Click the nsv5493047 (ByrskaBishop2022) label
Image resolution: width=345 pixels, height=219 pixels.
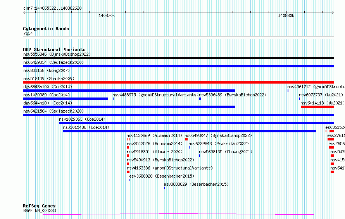click(218, 135)
